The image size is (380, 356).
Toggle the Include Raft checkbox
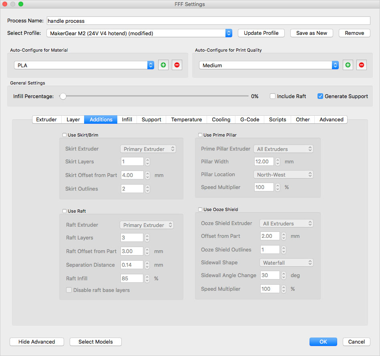tap(273, 96)
